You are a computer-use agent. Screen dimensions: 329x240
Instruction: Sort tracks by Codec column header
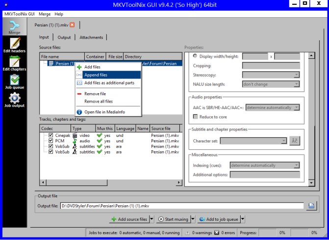pyautogui.click(x=55, y=129)
